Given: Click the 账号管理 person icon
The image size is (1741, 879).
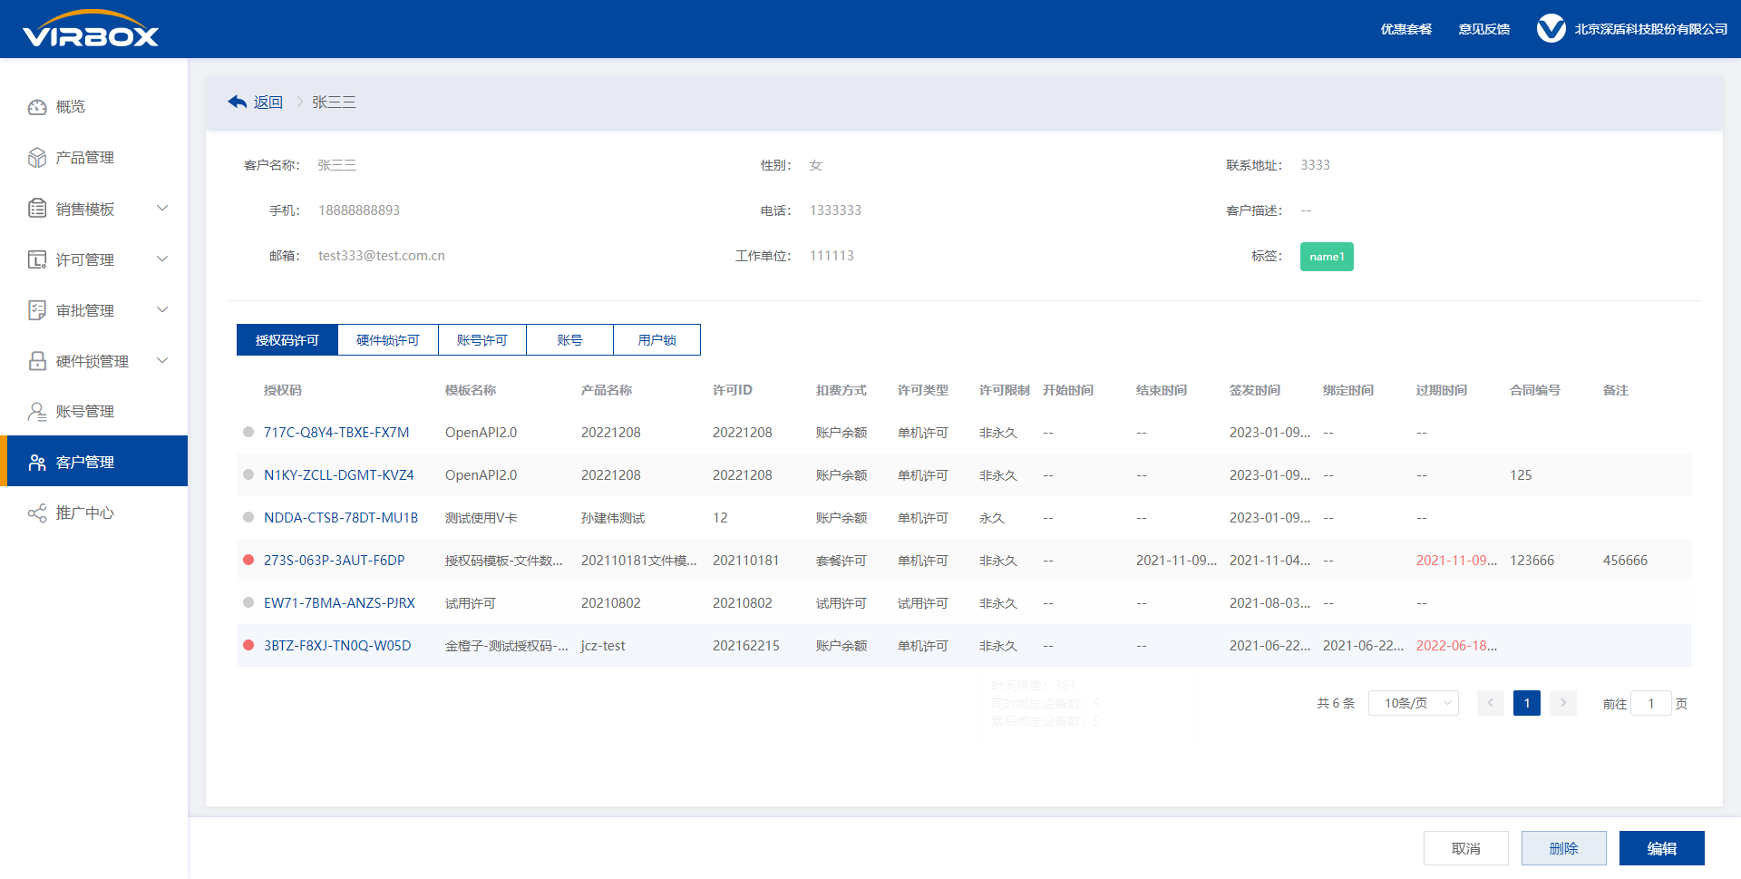Looking at the screenshot, I should pos(37,412).
